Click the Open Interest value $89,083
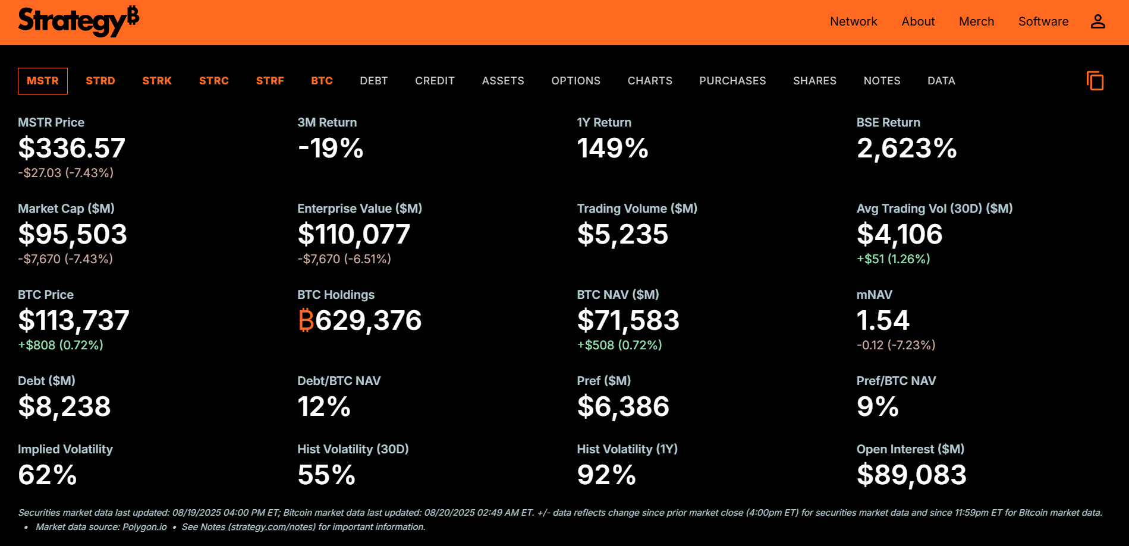 pyautogui.click(x=911, y=475)
